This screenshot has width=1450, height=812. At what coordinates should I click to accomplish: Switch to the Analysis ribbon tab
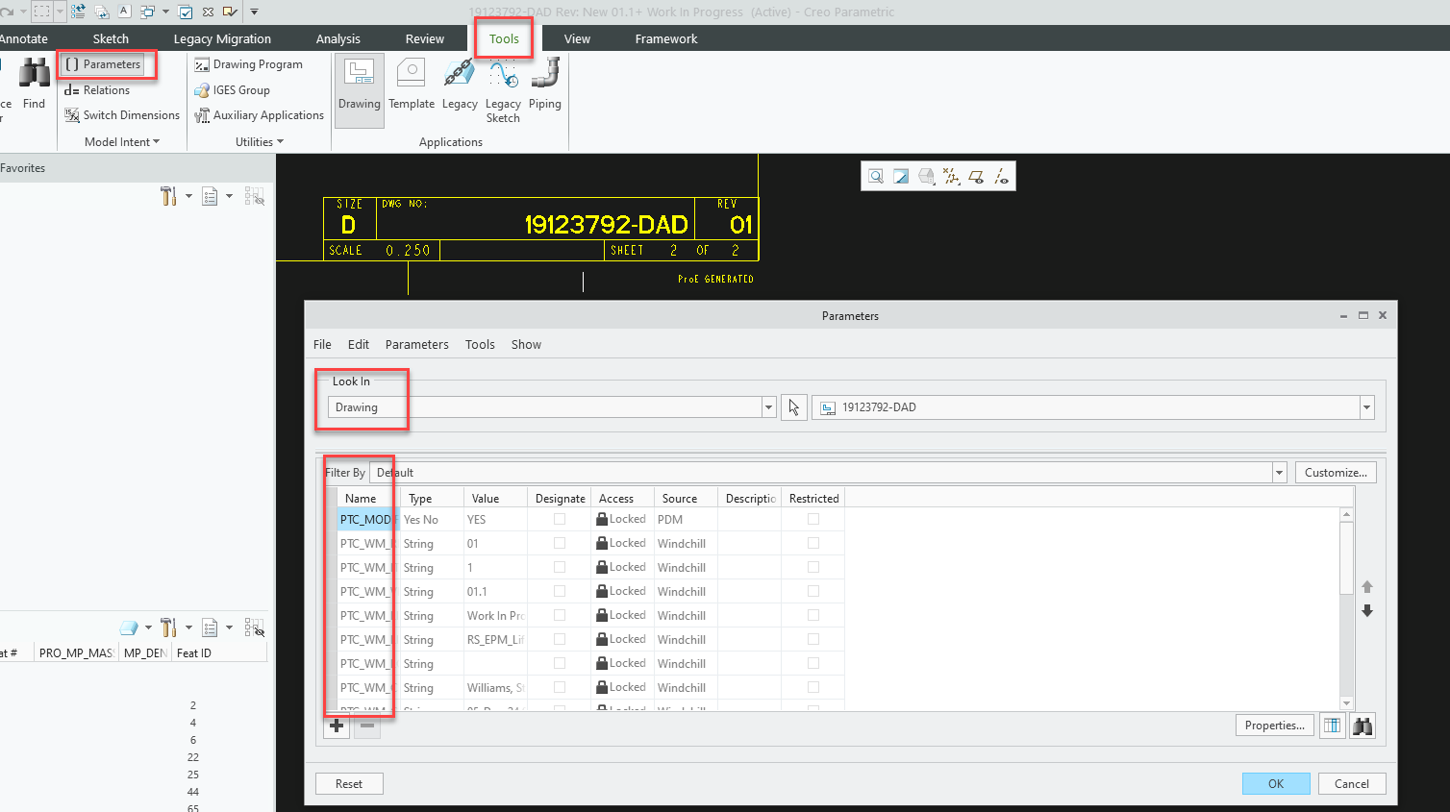[x=337, y=39]
